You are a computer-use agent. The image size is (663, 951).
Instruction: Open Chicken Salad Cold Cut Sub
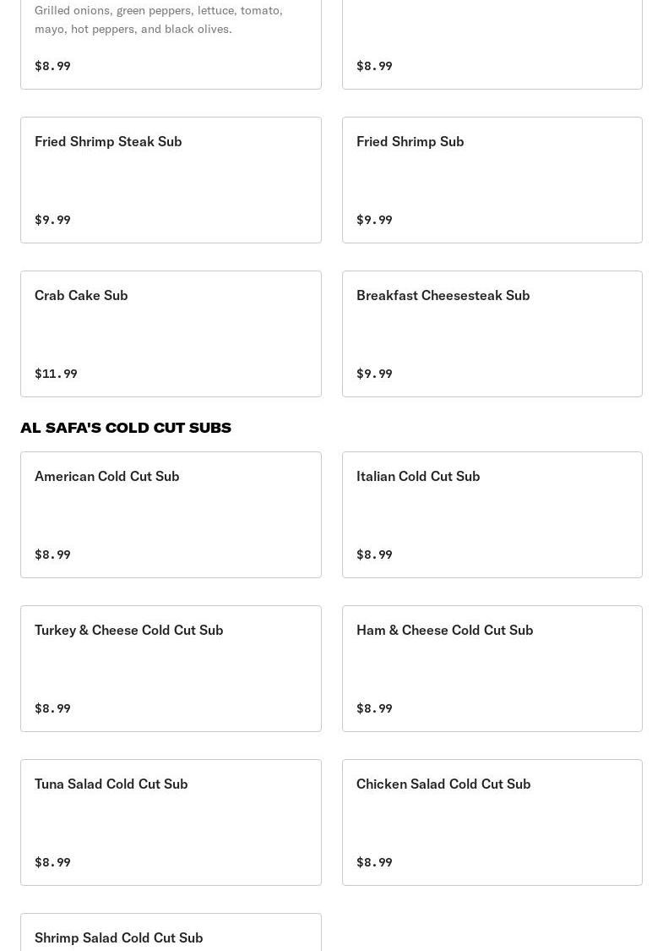click(x=492, y=822)
